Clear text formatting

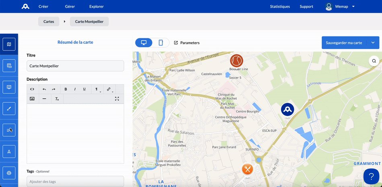(57, 99)
